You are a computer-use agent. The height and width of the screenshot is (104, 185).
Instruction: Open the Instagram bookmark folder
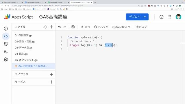pyautogui.click(x=27, y=9)
